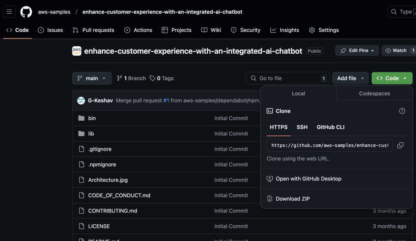Open the G-Keshav author link
Viewport: 416px width, 241px height.
click(x=100, y=101)
